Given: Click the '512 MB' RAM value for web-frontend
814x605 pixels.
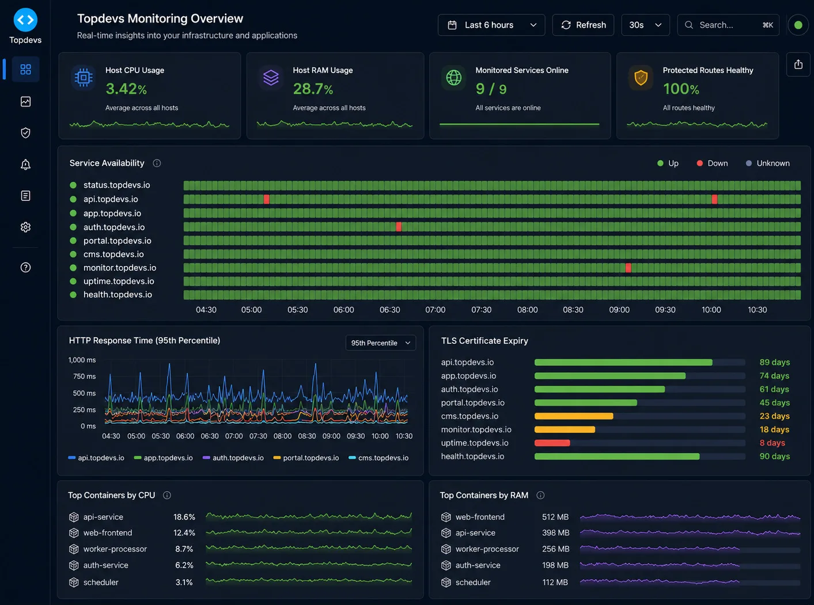Looking at the screenshot, I should 555,517.
